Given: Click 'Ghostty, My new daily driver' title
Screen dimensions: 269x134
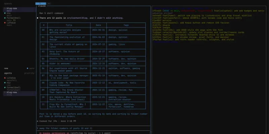Looking at the screenshot, I should point(67,59).
